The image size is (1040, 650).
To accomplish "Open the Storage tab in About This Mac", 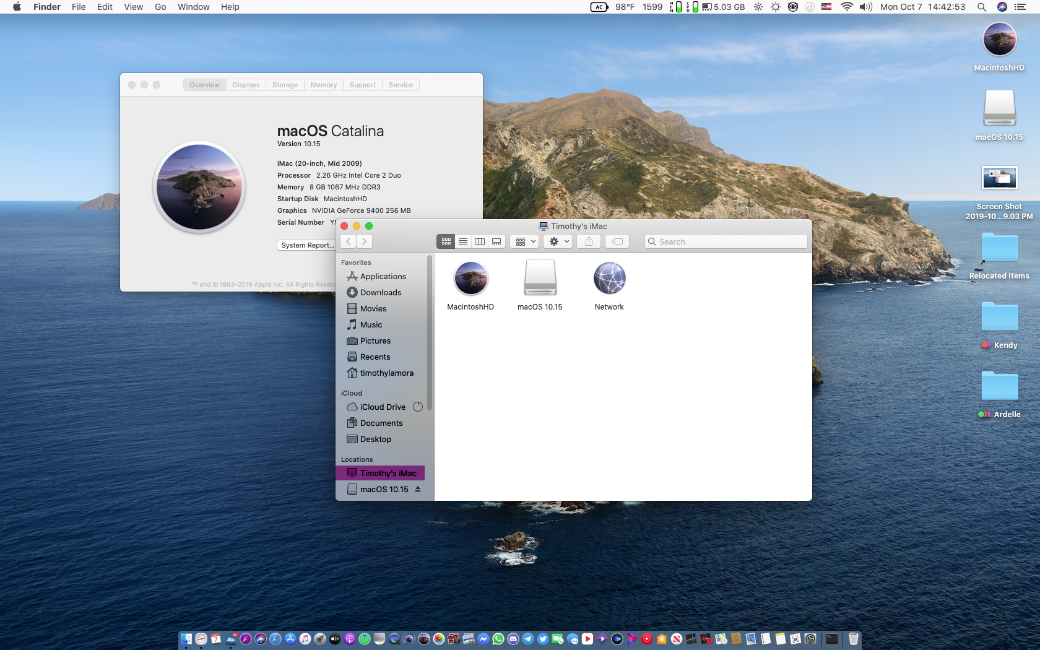I will pyautogui.click(x=285, y=85).
